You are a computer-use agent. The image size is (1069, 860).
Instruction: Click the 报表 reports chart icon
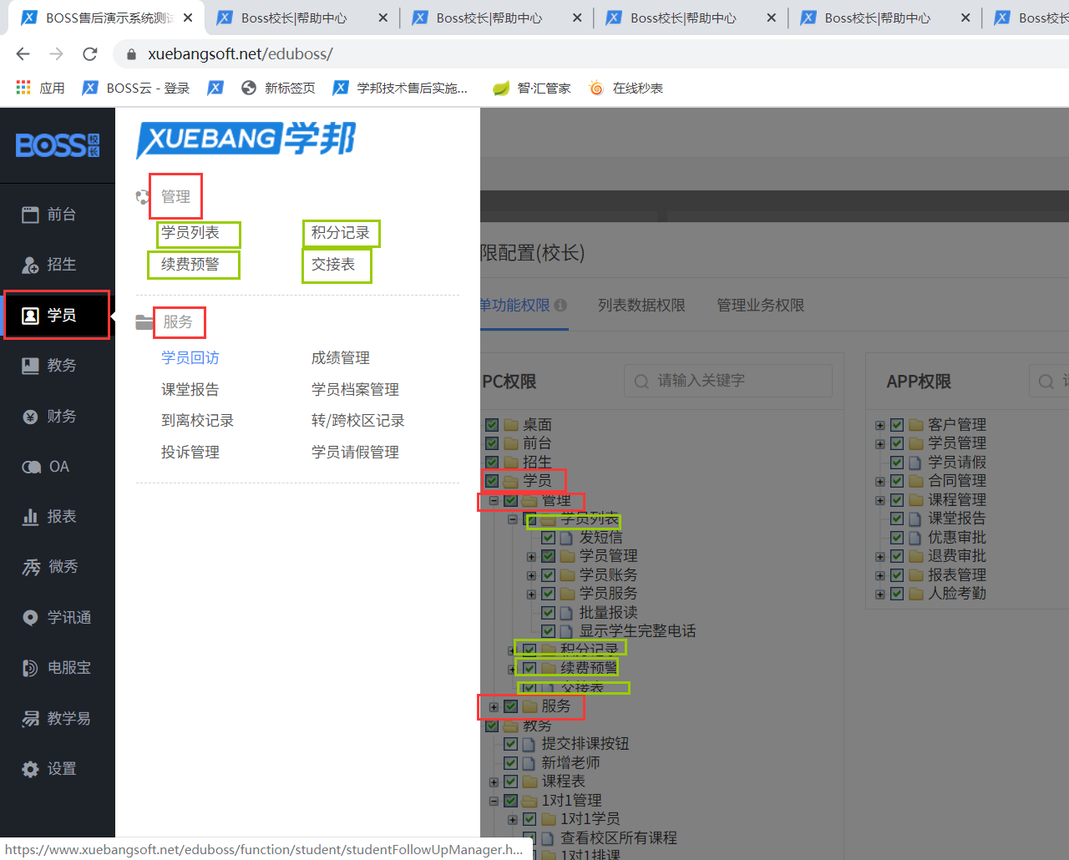click(30, 517)
